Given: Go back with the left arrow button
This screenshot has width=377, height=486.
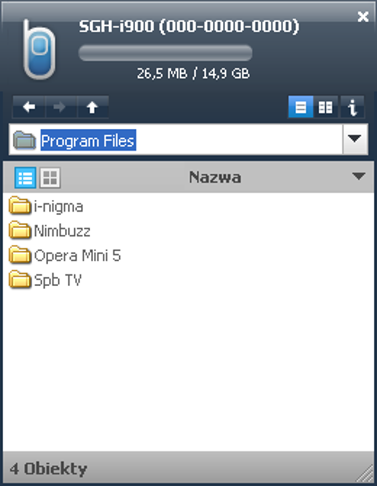Looking at the screenshot, I should 29,107.
